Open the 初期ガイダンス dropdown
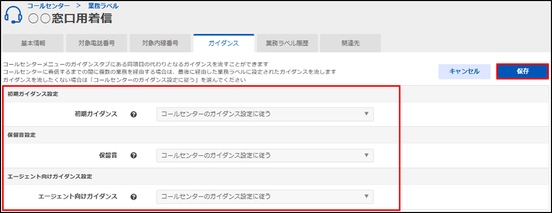552x213 pixels. pos(265,114)
